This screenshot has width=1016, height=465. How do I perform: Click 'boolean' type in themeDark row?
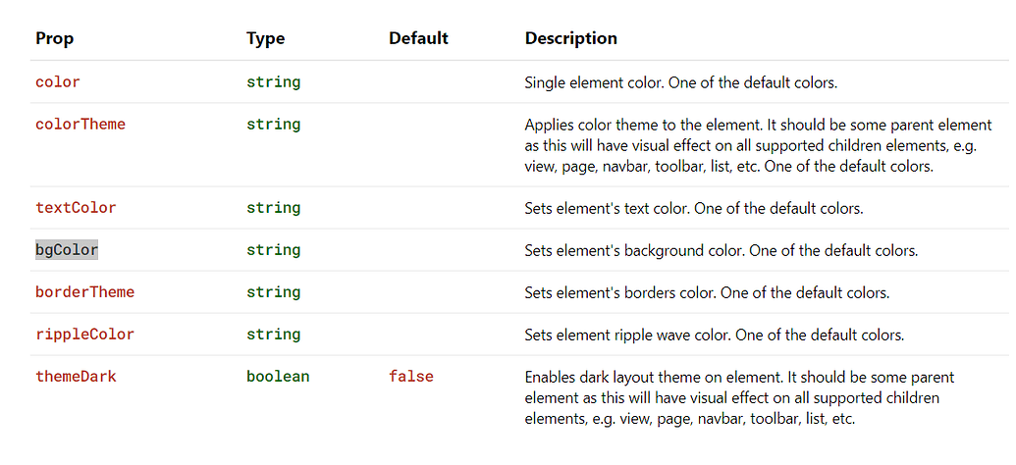278,377
